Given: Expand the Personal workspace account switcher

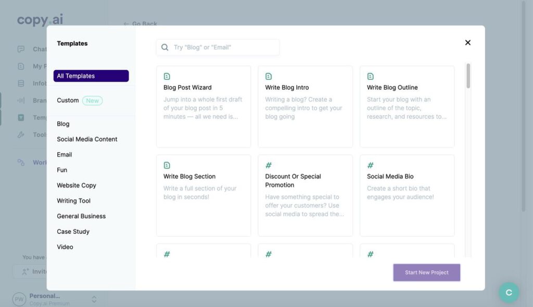Looking at the screenshot, I should (94, 299).
